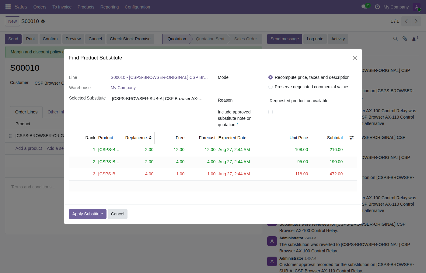Switch to the Order Lines tab

tap(26, 112)
